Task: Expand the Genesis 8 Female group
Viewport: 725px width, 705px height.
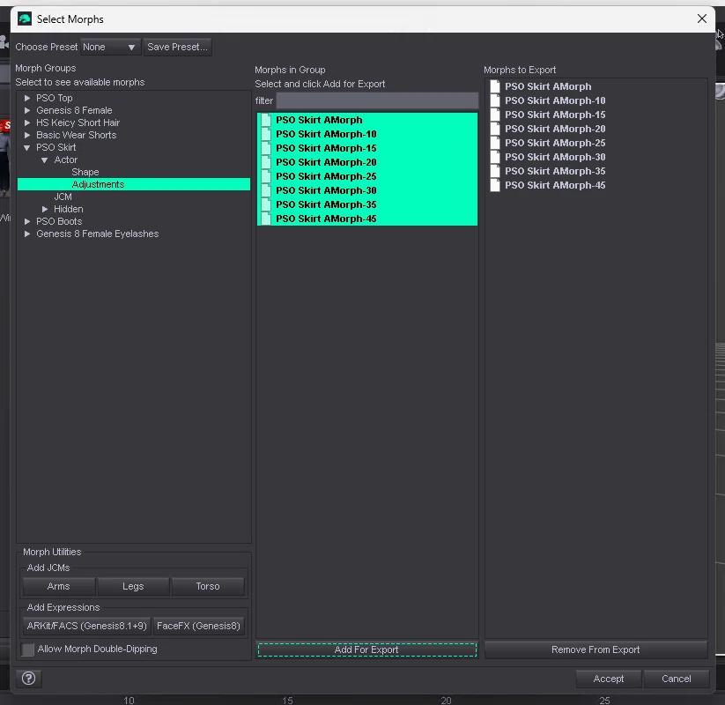Action: [x=27, y=110]
